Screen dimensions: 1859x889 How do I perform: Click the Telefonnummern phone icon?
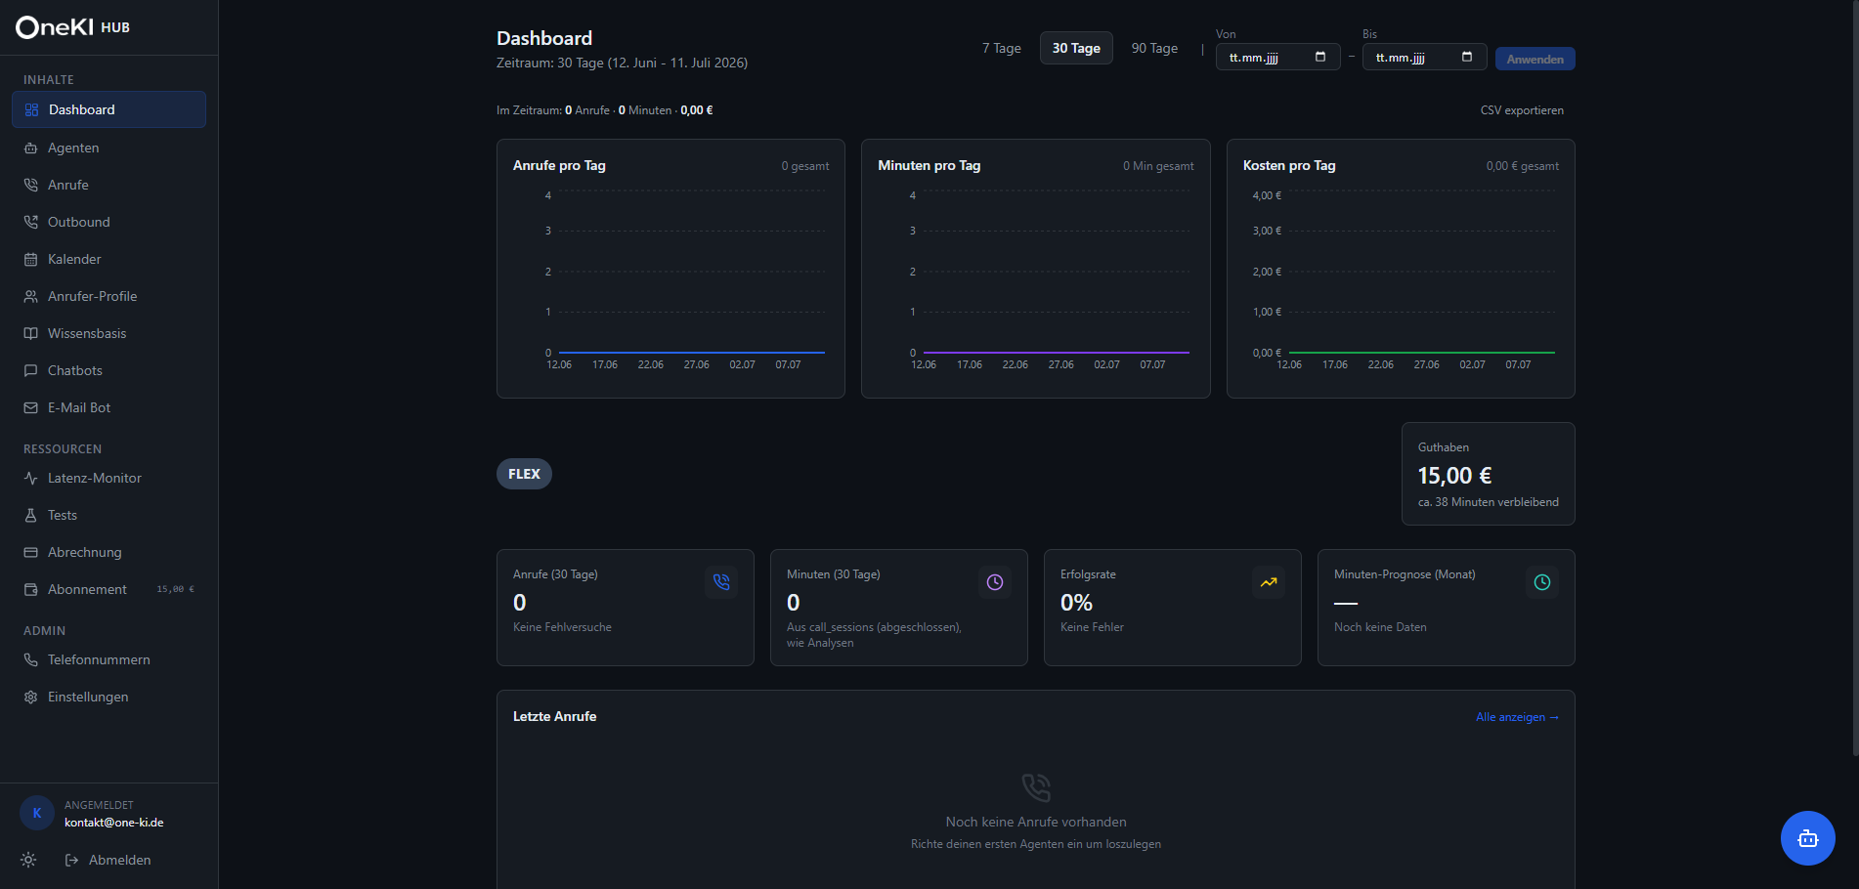30,659
